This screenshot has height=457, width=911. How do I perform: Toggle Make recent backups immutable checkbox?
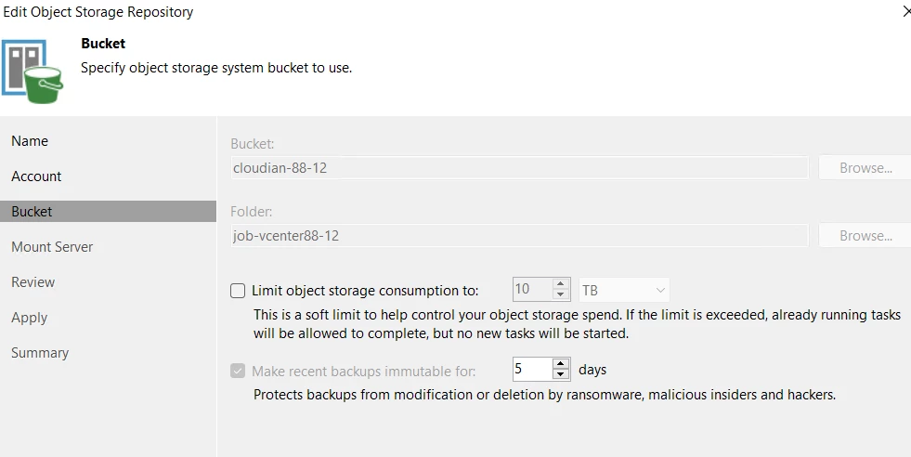[238, 371]
